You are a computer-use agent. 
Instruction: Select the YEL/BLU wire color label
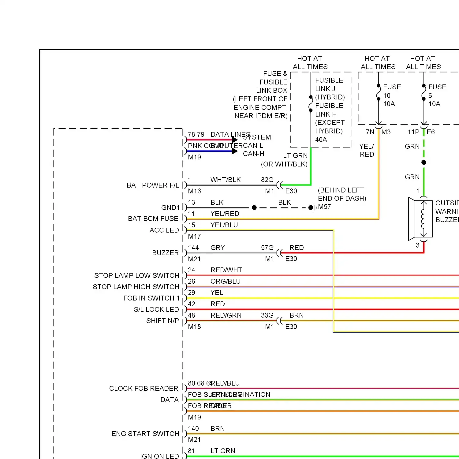224,225
